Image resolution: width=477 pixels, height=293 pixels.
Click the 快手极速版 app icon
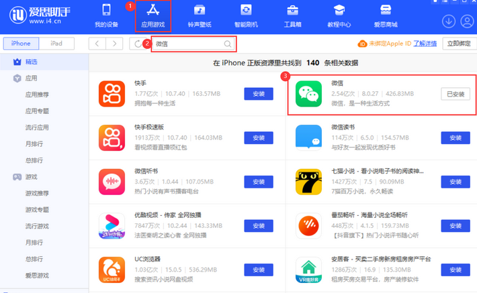coord(112,138)
